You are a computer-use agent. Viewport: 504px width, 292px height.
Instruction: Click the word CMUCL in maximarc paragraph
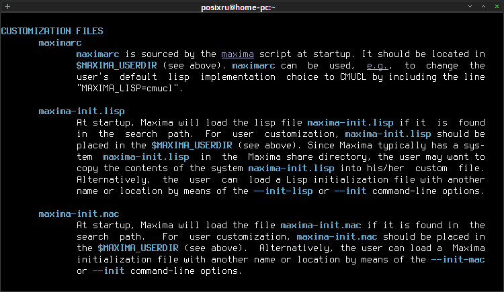click(x=353, y=77)
